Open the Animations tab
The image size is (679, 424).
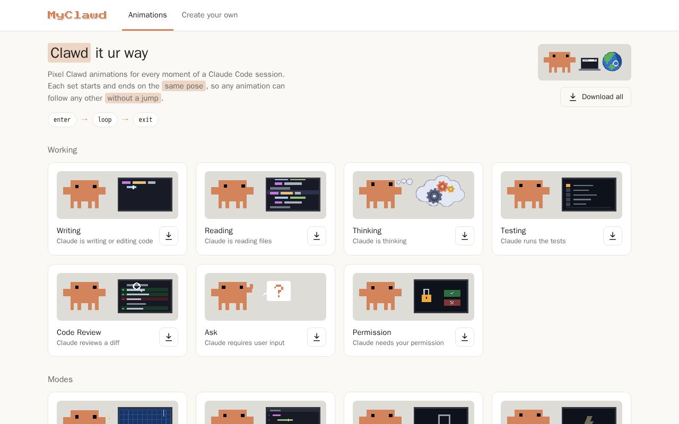click(x=147, y=15)
